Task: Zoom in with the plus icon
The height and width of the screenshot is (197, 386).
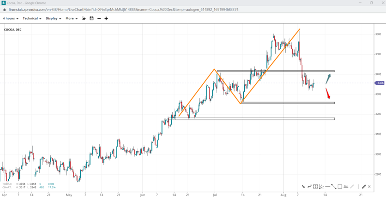Action: [106, 18]
